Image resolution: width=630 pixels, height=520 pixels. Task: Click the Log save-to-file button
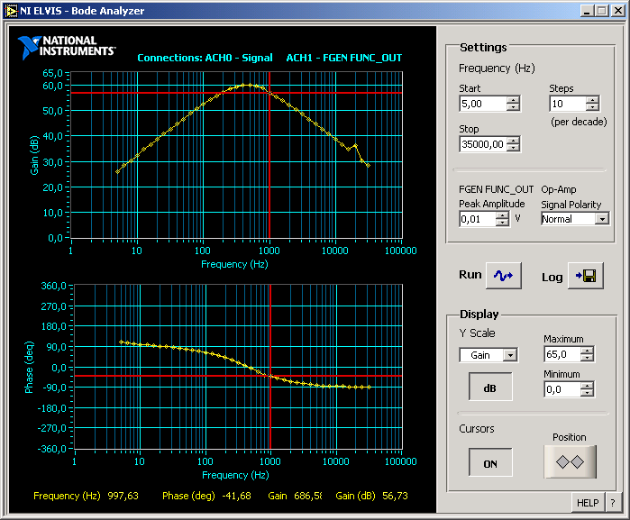[x=586, y=276]
